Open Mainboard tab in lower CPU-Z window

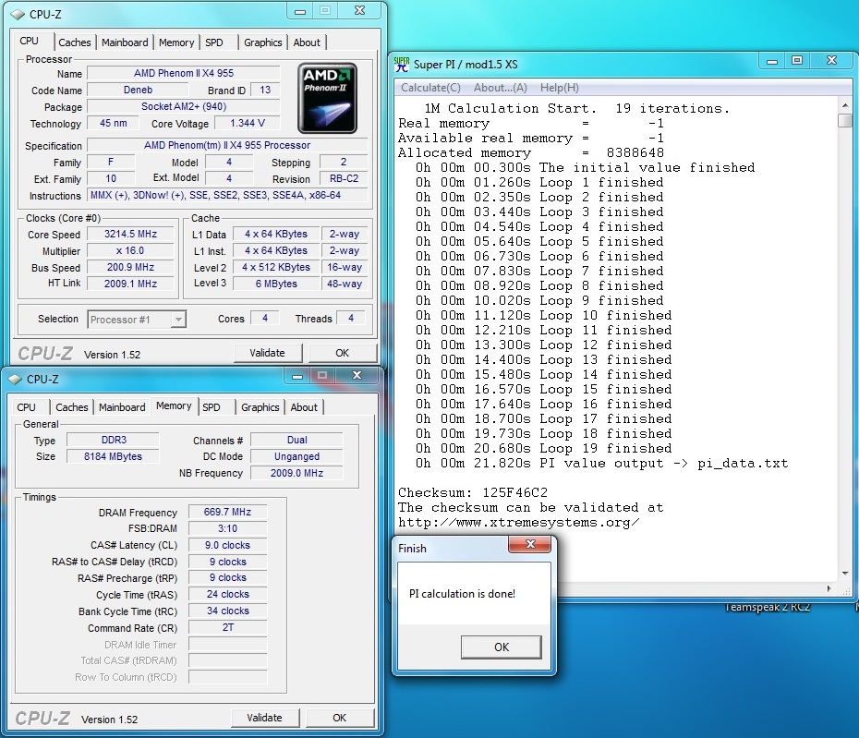click(122, 407)
